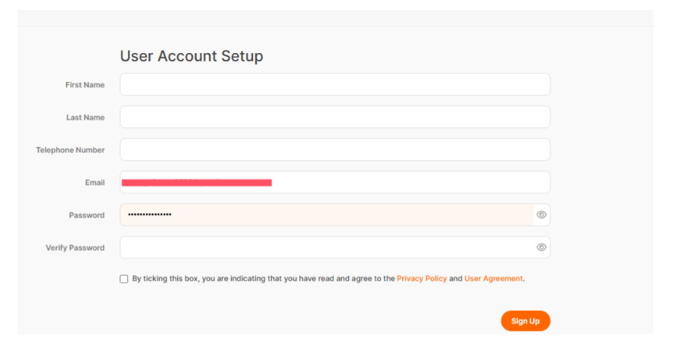Reveal the Password field using eye icon
Image resolution: width=674 pixels, height=348 pixels.
coord(541,215)
